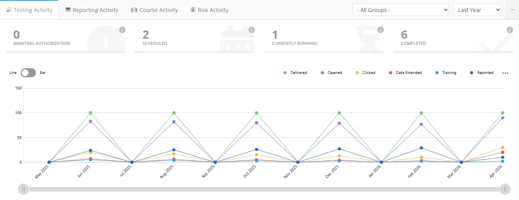The height and width of the screenshot is (200, 519).
Task: Open the chart options ellipsis menu
Action: click(505, 73)
